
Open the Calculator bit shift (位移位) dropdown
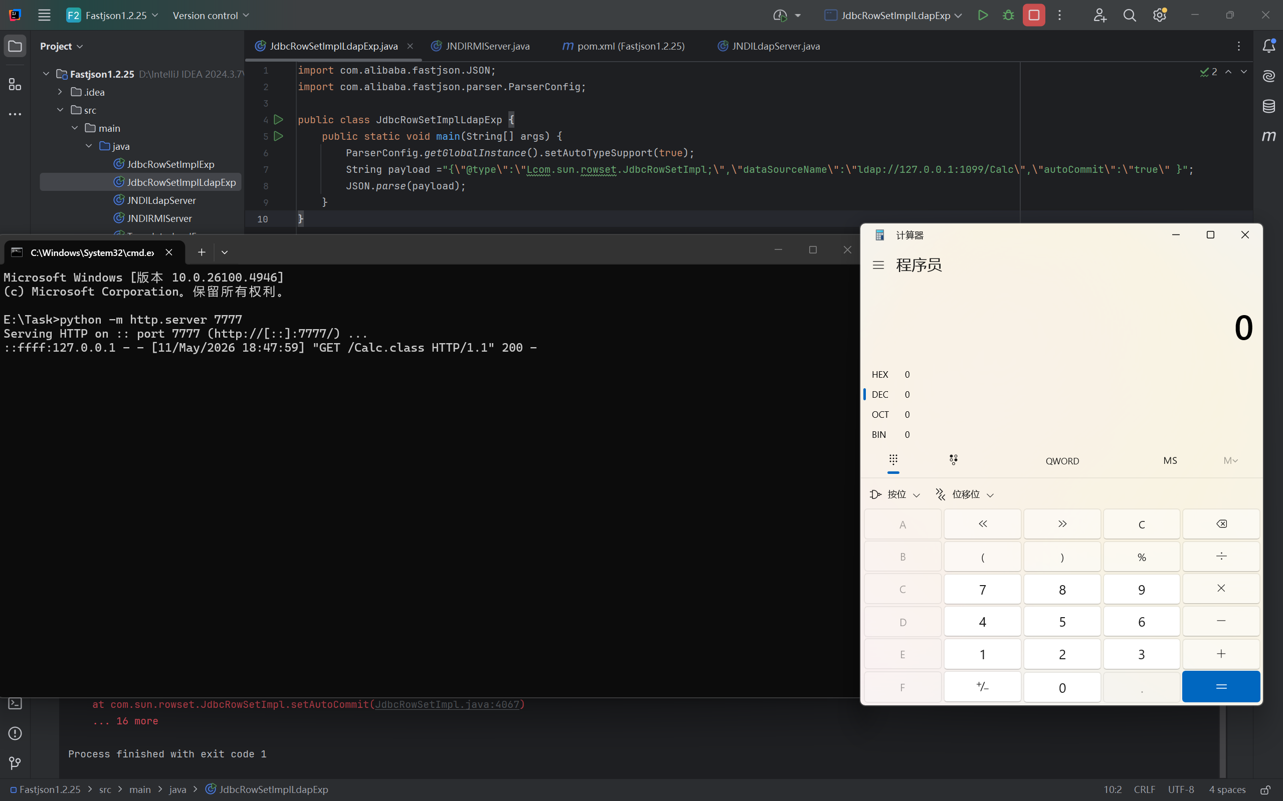964,494
